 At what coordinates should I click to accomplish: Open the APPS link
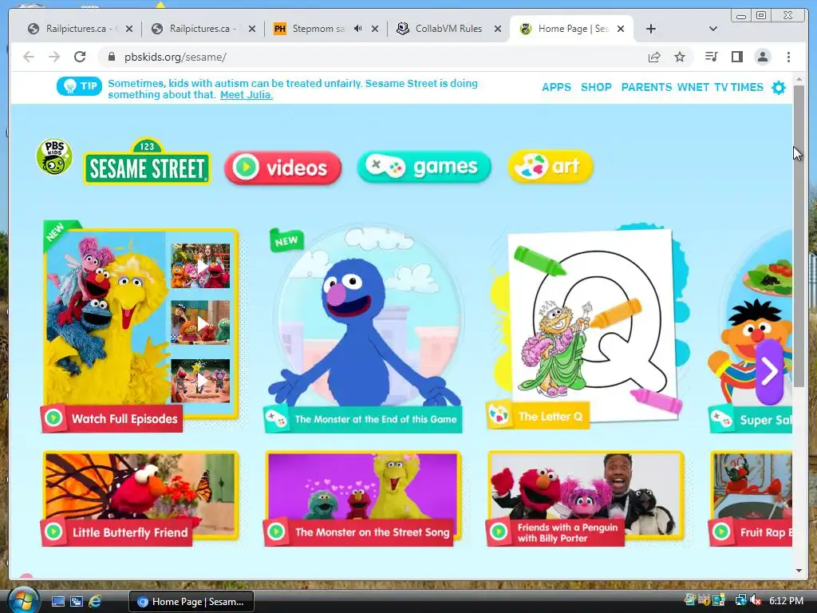point(556,87)
